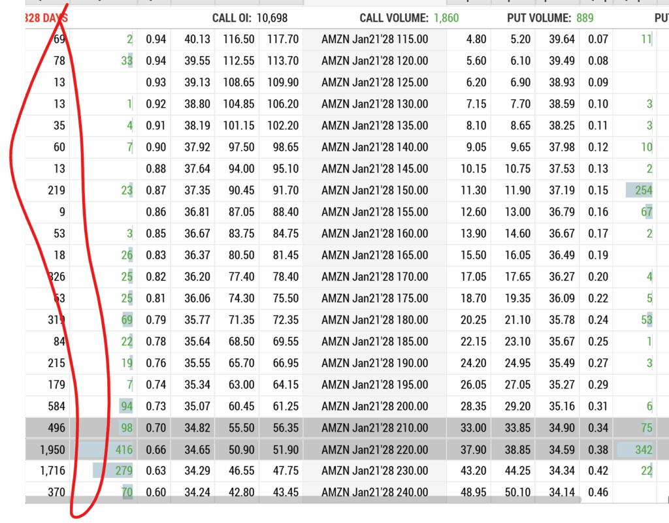
Task: Select the AMZN Jan21'28 140.00 contract
Action: (x=374, y=148)
